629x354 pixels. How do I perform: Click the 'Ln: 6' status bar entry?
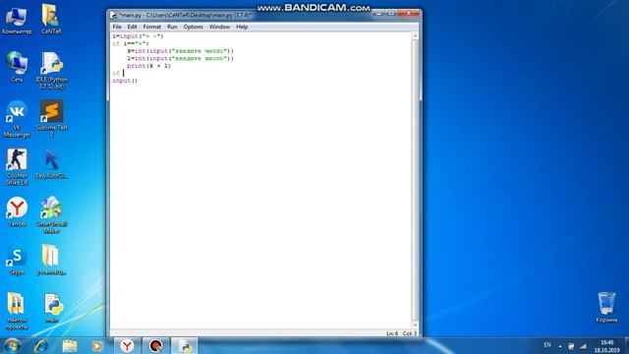(392, 333)
